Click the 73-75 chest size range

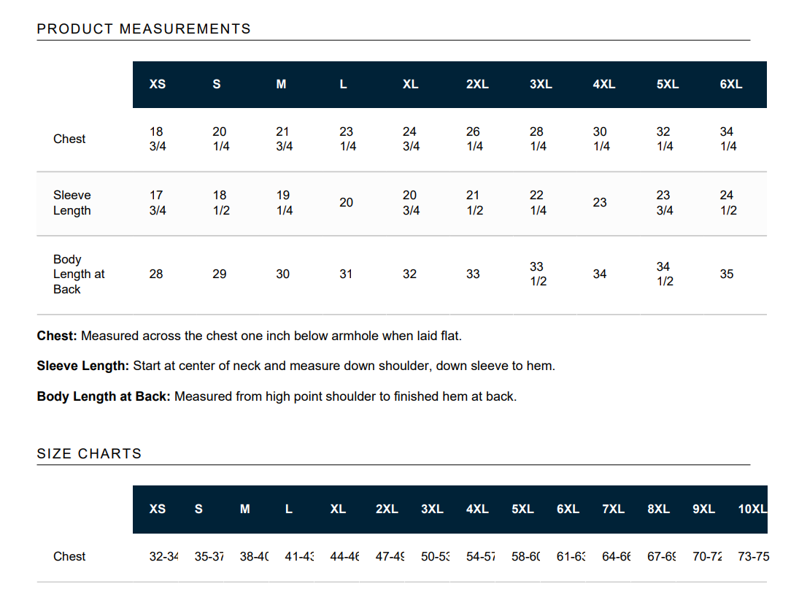pos(753,556)
